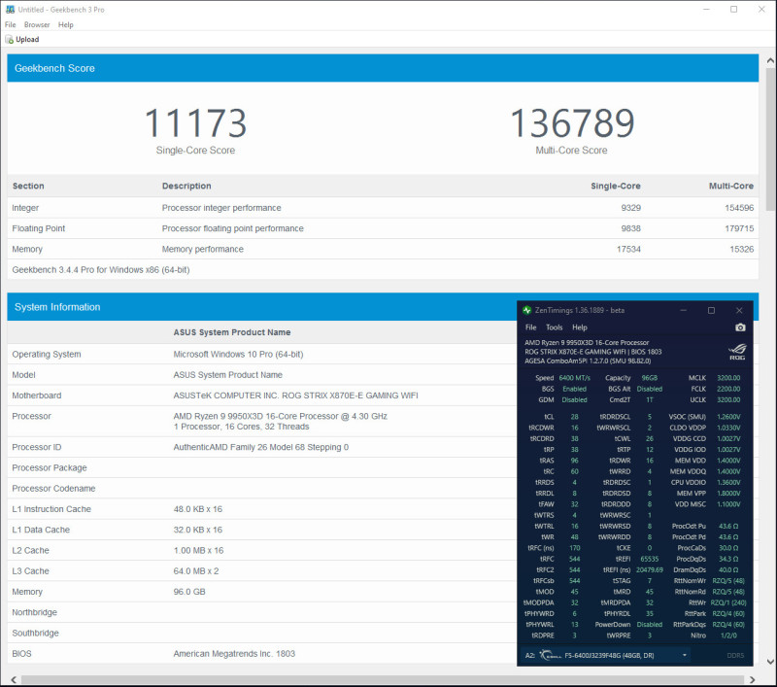Click the Description column header
The image size is (777, 687).
click(x=186, y=186)
